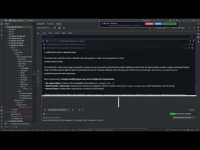
Task: Open the Anahata ASI tool window icon
Action: point(198,37)
